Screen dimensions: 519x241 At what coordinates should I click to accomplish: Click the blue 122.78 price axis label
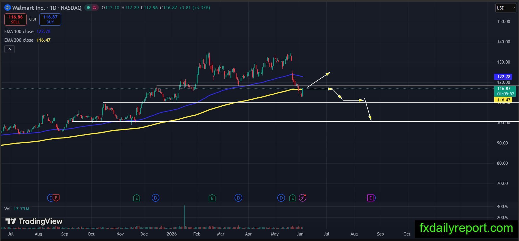[504, 77]
